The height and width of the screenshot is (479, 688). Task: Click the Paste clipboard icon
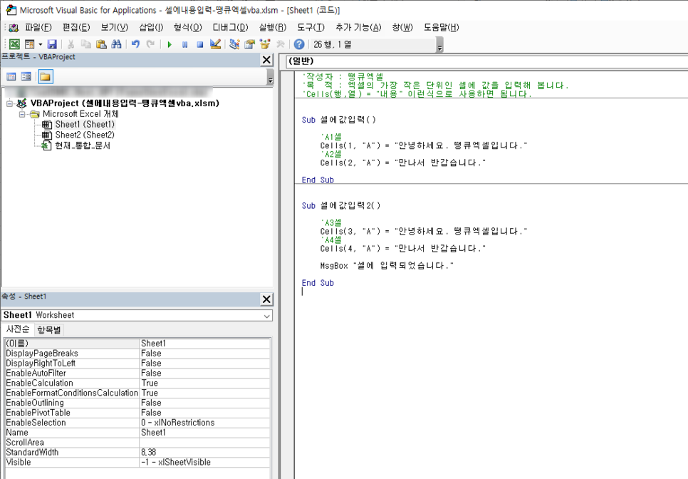[x=101, y=44]
